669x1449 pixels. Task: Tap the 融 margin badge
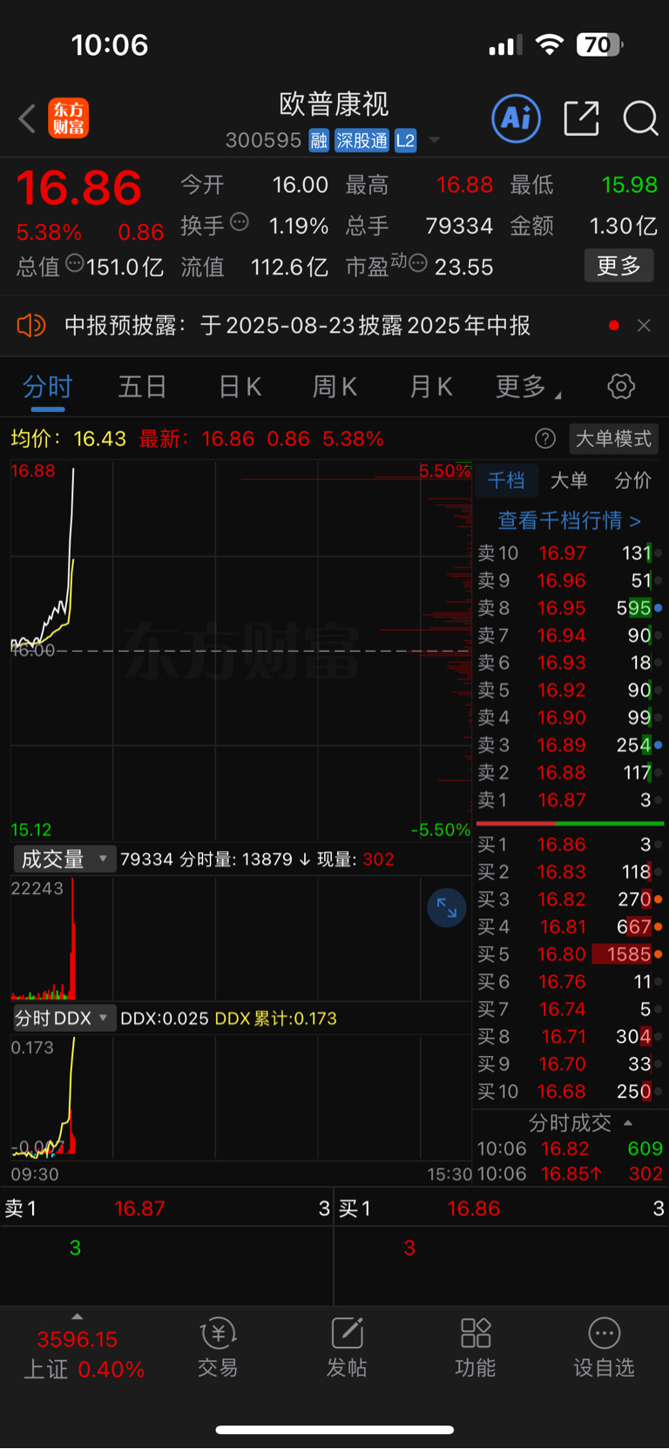pyautogui.click(x=319, y=140)
